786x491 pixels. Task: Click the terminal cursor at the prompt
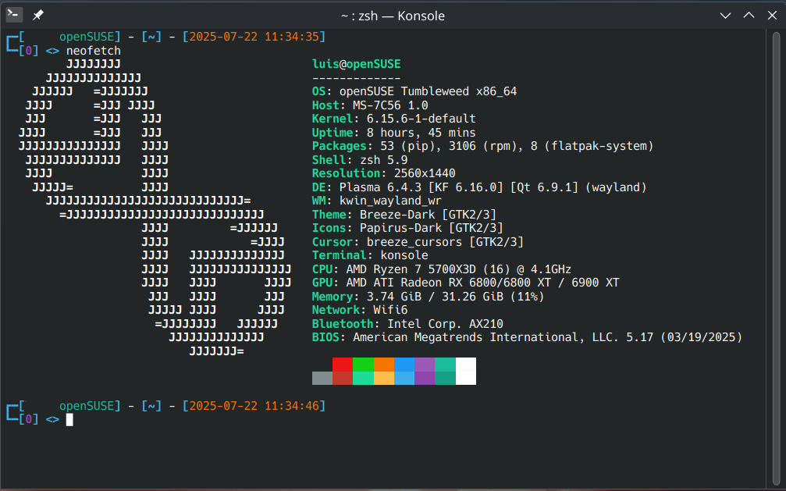[69, 420]
